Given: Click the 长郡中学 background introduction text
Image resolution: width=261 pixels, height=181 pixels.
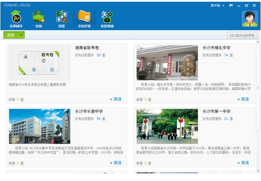Looking at the screenshot, I should pos(66,150).
